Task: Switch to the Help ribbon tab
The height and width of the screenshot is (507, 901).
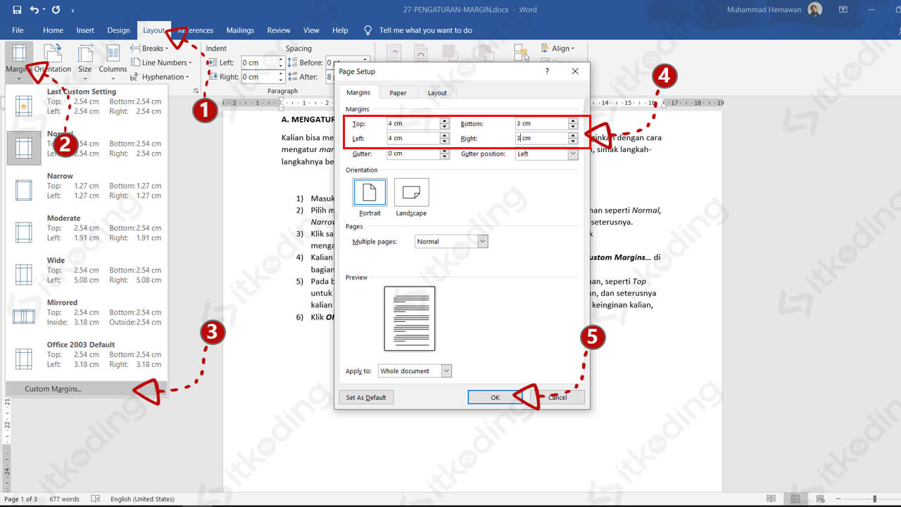Action: (x=340, y=30)
